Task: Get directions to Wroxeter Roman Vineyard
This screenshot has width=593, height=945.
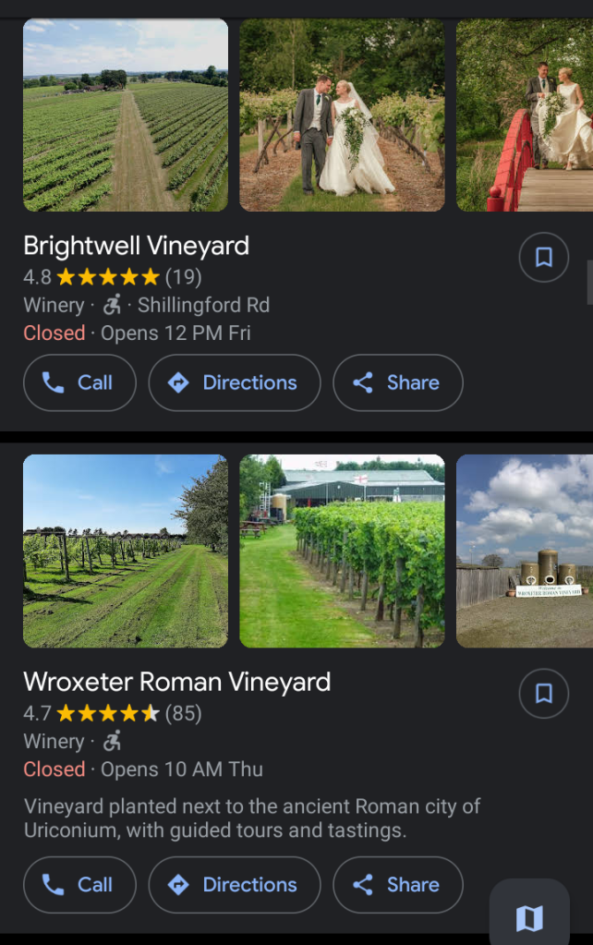Action: pos(235,884)
